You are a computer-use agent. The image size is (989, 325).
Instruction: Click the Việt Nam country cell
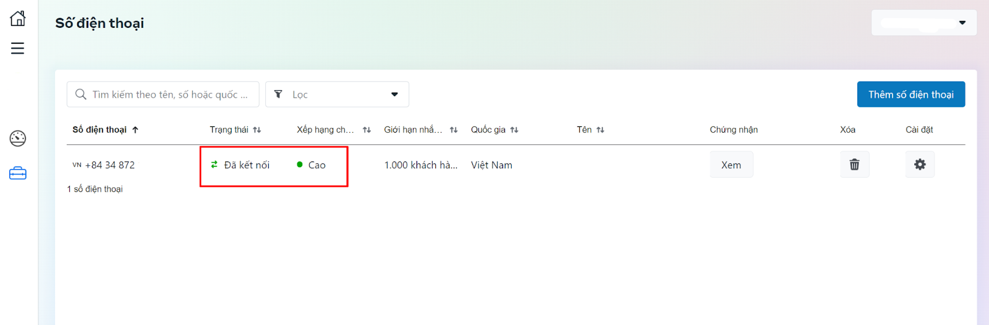(491, 165)
